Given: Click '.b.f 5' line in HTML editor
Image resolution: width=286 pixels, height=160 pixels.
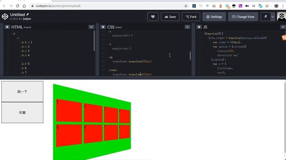Looking at the screenshot, I should pyautogui.click(x=25, y=64).
